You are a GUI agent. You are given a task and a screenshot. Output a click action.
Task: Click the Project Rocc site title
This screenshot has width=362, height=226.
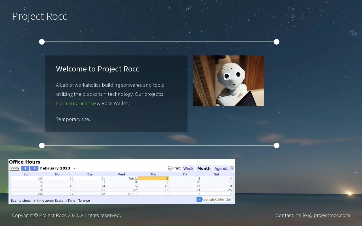point(40,16)
